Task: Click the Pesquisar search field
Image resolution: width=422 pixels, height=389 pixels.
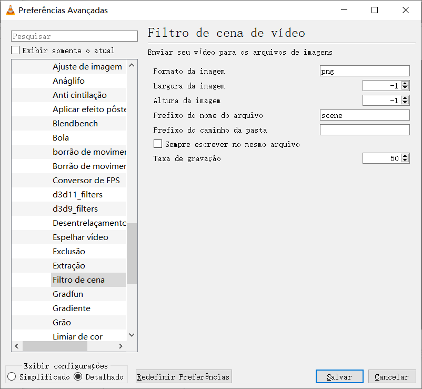Action: [x=74, y=36]
